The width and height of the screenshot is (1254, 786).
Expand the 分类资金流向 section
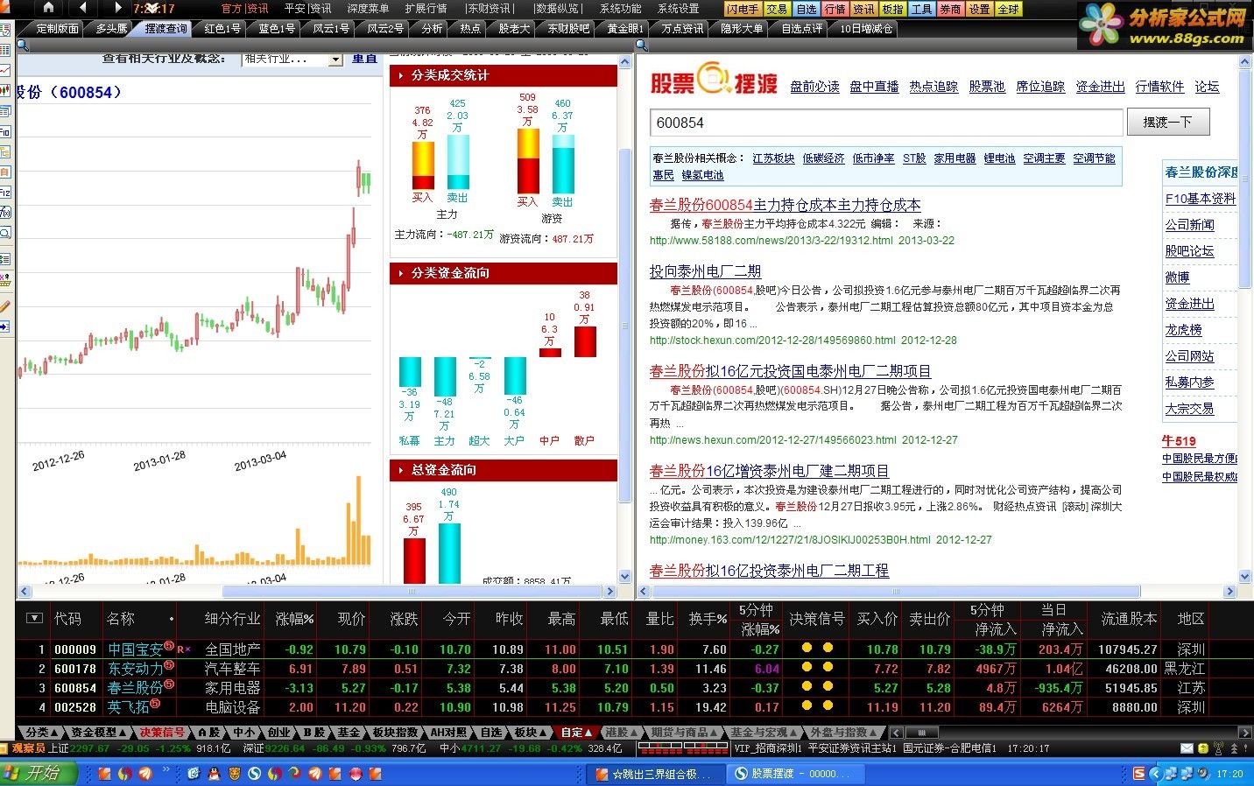coord(504,273)
